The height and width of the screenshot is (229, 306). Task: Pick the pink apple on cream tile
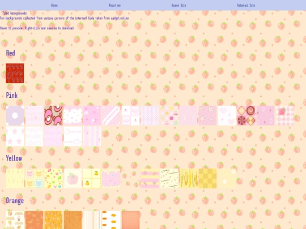pyautogui.click(x=73, y=179)
